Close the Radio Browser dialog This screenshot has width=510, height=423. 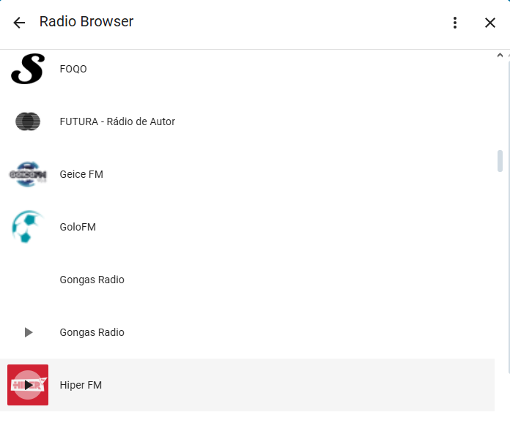(489, 23)
